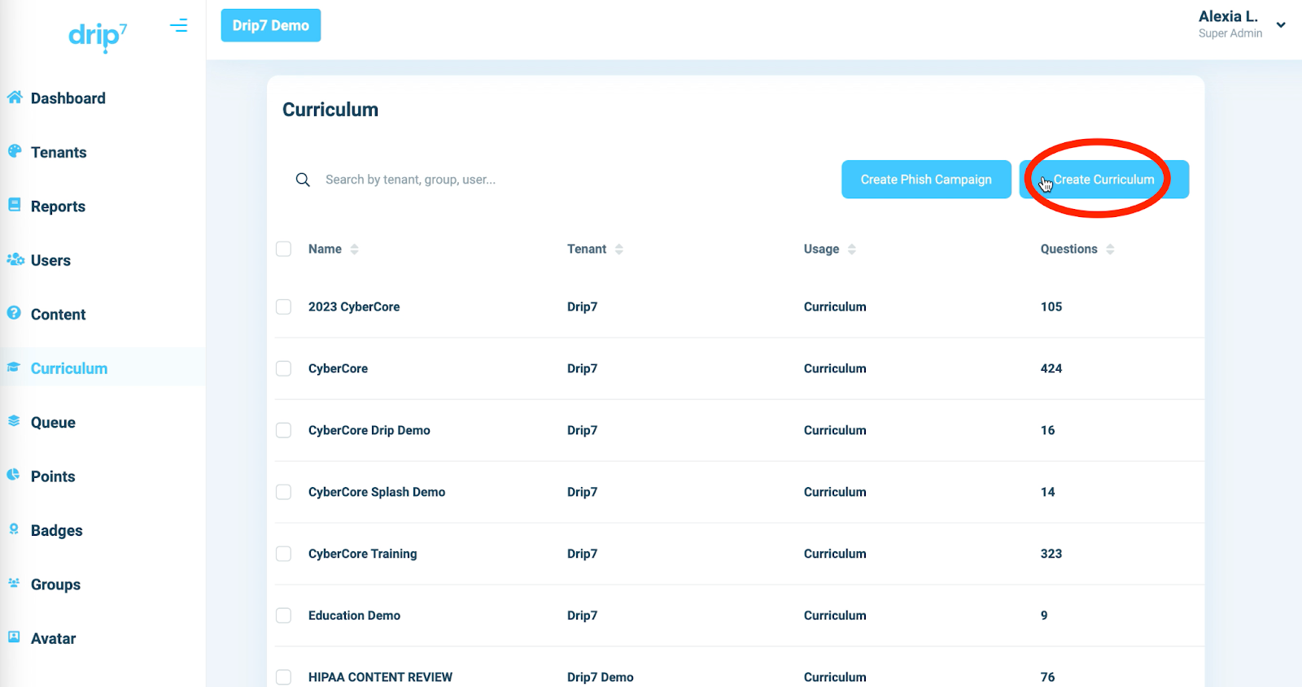Click the Create Curriculum button

pos(1104,180)
